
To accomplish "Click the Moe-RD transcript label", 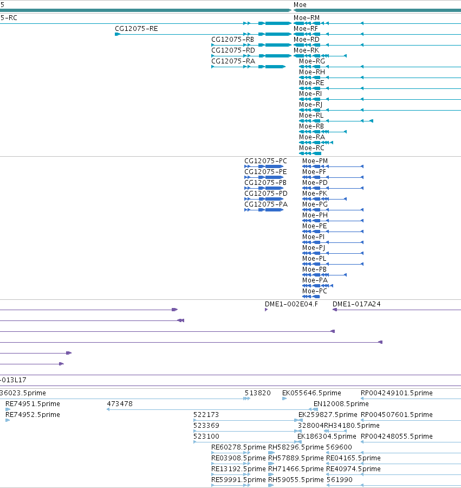I will (x=307, y=40).
